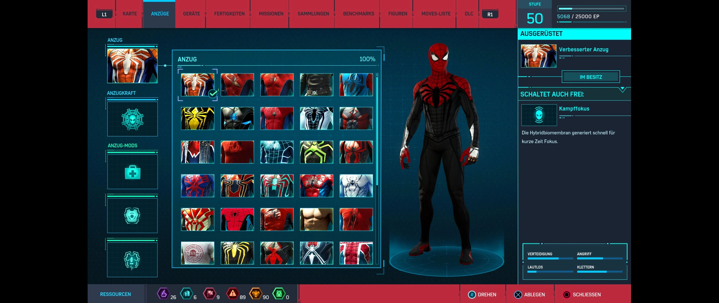Click the ANGRIFF stat bar

click(600, 258)
